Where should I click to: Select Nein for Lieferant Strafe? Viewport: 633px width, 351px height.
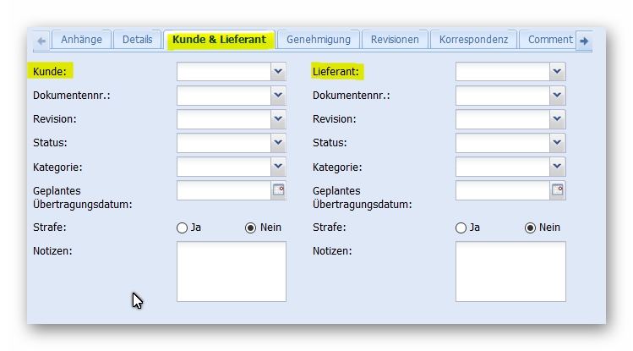pos(529,228)
